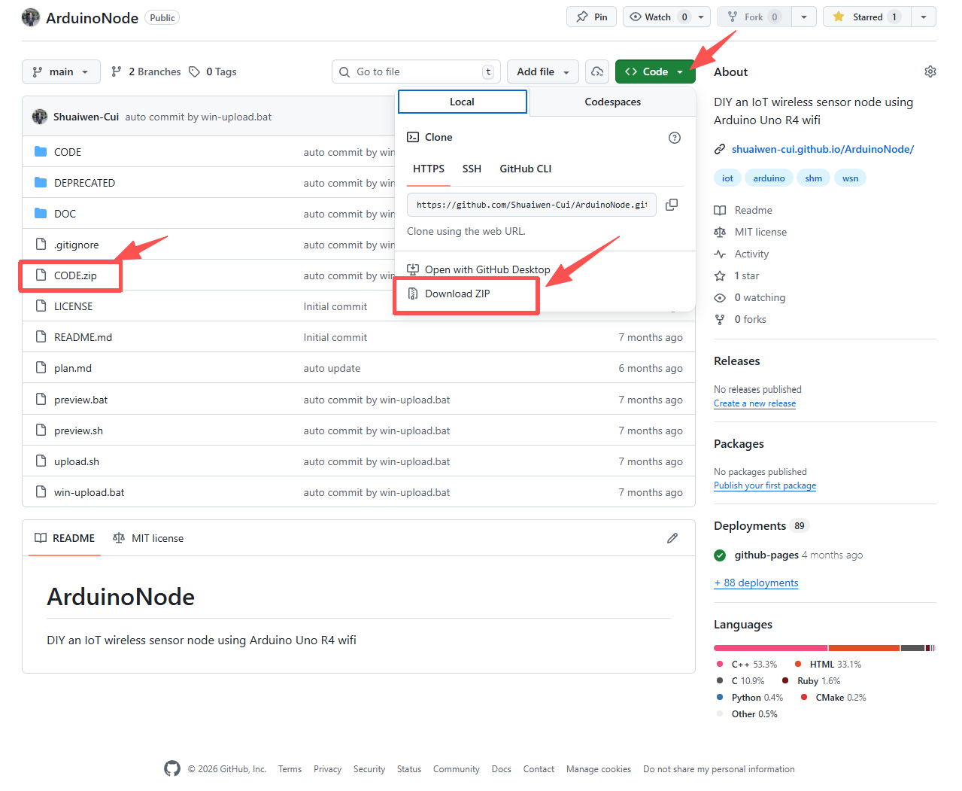Expand the star lists dropdown arrow
The width and height of the screenshot is (962, 791).
click(x=924, y=17)
